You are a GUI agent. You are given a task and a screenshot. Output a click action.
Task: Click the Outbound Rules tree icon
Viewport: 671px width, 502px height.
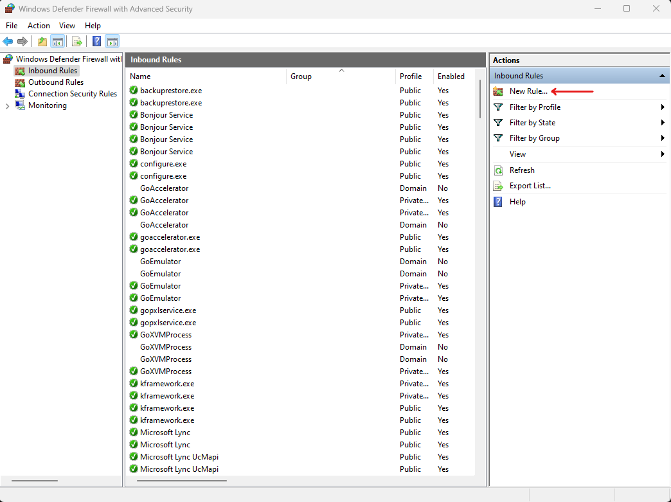[x=20, y=82]
